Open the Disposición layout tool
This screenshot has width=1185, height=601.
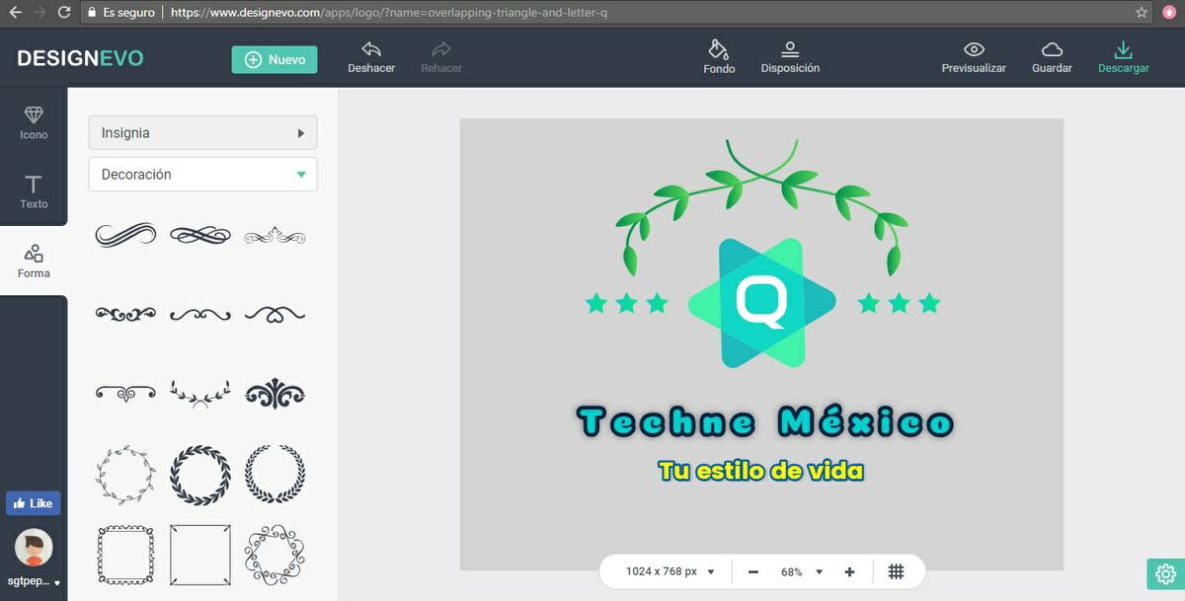click(790, 50)
